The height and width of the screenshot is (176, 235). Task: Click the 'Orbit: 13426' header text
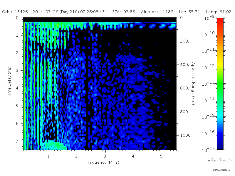(x=15, y=12)
